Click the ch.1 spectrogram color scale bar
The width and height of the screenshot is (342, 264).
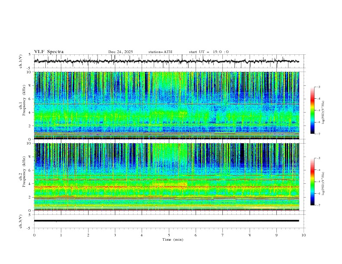coord(312,110)
